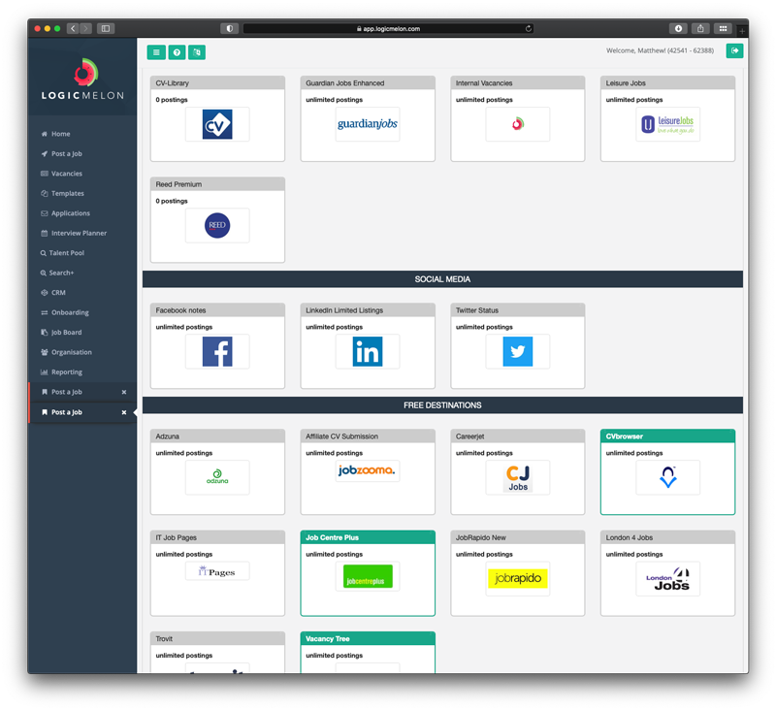Select the Trovit destination header
The image size is (776, 710).
point(217,639)
